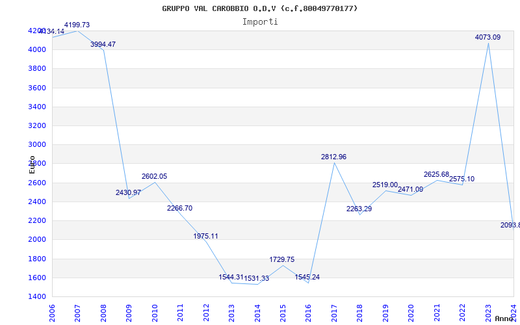Select the 2400 y-axis value
Image resolution: width=520 pixels, height=325 pixels.
tap(36, 201)
